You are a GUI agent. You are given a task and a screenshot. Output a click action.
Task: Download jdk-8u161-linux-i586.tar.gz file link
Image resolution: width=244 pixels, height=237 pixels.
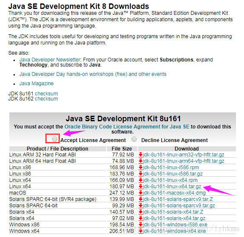[x=173, y=174]
